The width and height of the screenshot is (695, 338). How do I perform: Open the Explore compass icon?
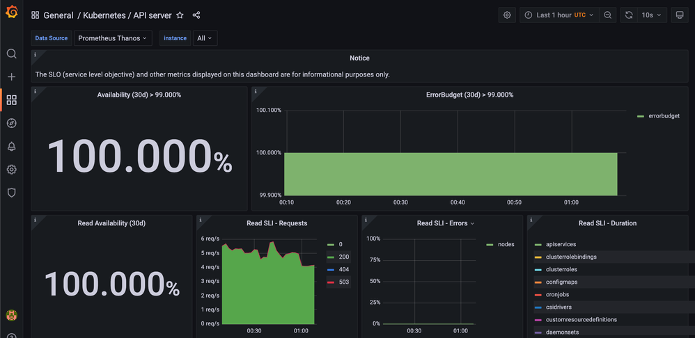click(12, 123)
